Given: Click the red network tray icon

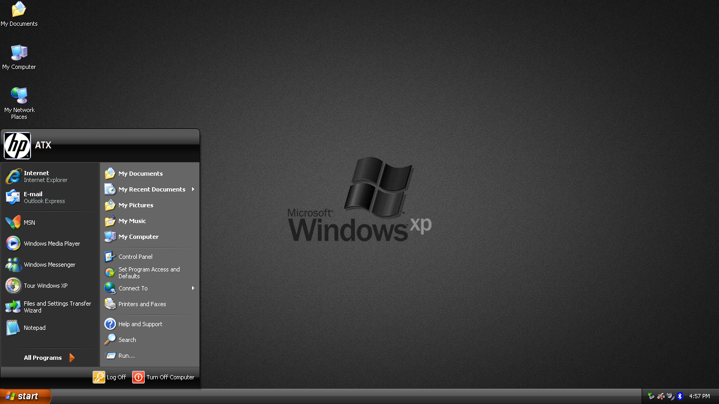Looking at the screenshot, I should [x=661, y=396].
